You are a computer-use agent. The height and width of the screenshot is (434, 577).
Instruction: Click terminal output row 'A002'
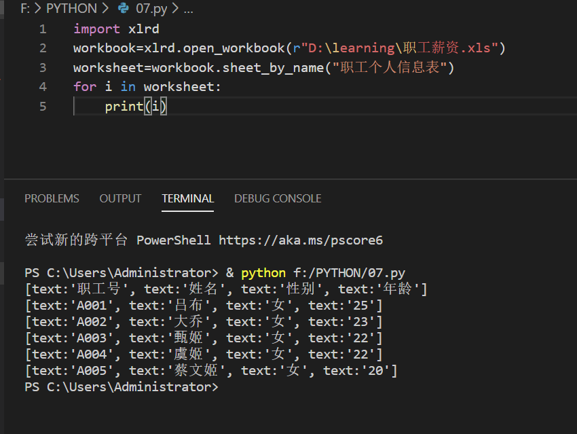[x=204, y=322]
